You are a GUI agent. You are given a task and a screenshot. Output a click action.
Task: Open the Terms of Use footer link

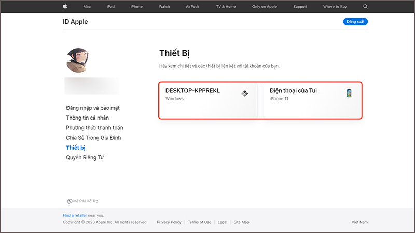[x=200, y=222]
